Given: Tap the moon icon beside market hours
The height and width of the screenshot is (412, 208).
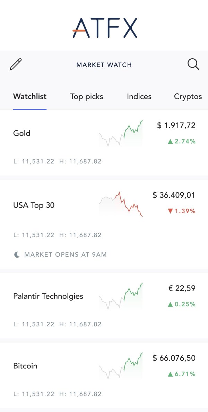Looking at the screenshot, I should 17,254.
